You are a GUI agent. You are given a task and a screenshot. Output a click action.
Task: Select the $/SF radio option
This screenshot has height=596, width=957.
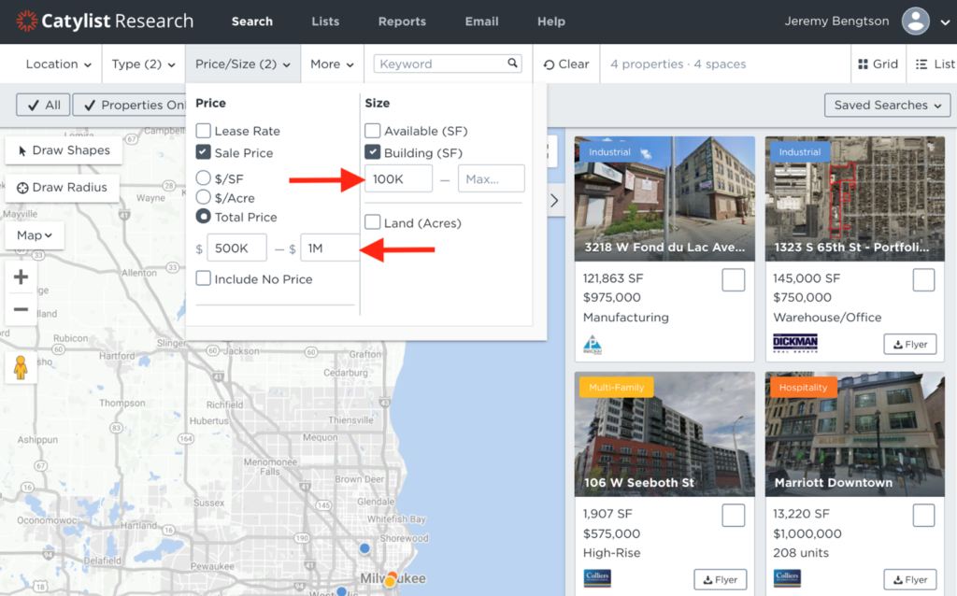pyautogui.click(x=203, y=178)
